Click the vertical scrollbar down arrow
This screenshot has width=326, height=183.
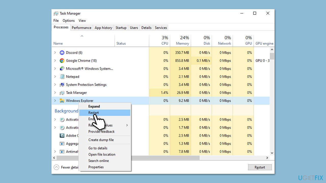pos(272,153)
